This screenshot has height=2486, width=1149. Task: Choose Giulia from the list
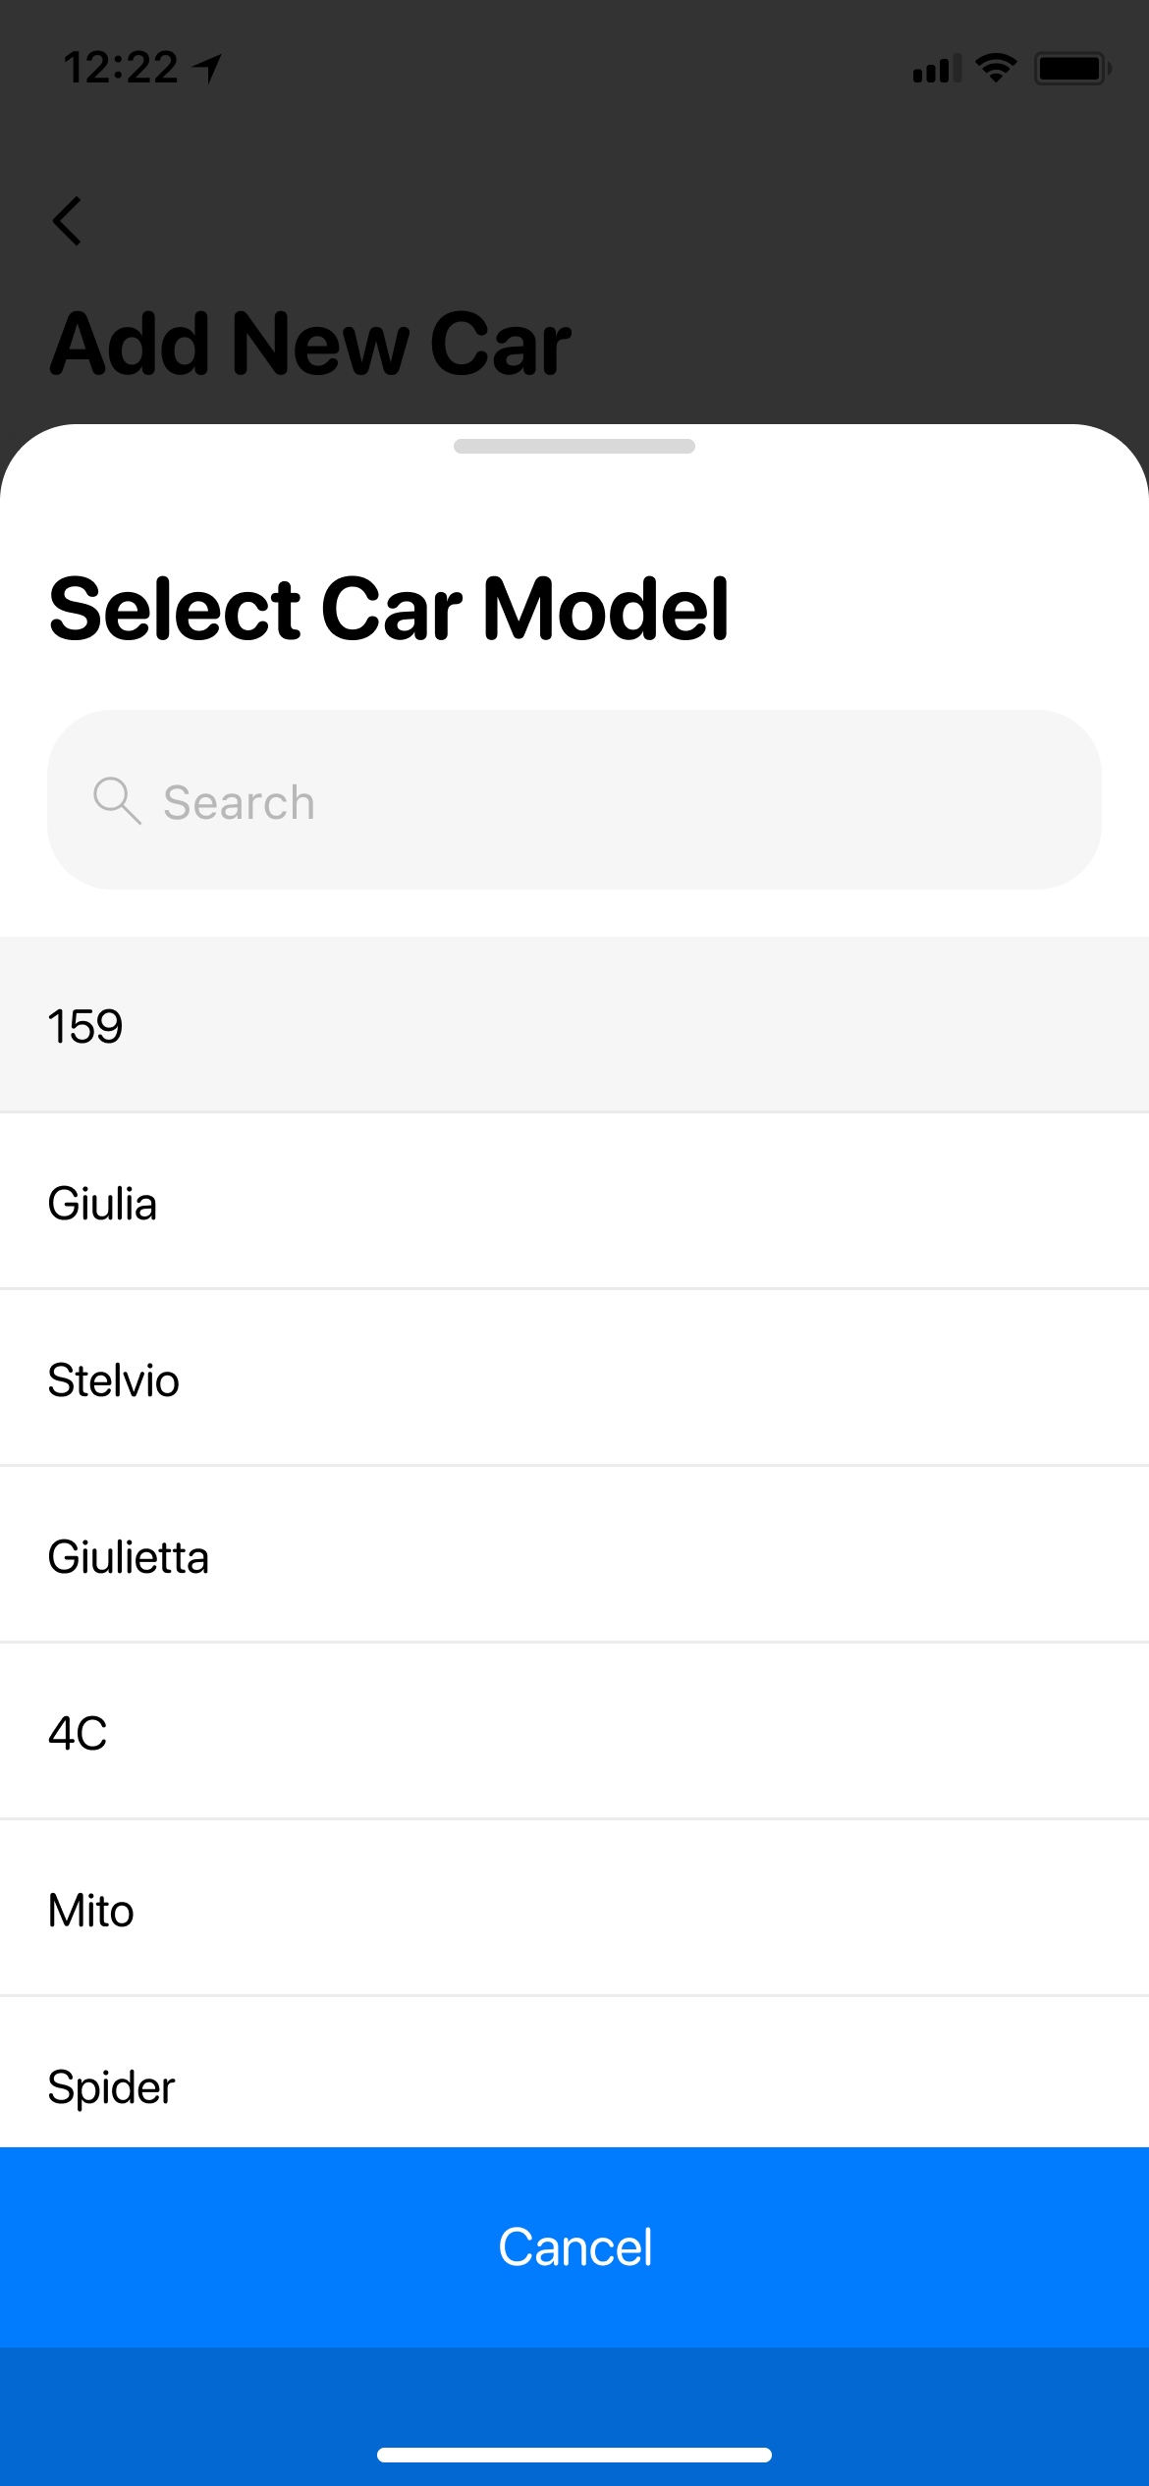tap(574, 1203)
